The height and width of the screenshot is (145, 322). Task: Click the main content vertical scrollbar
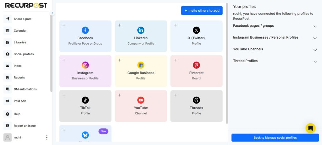pos(227,63)
